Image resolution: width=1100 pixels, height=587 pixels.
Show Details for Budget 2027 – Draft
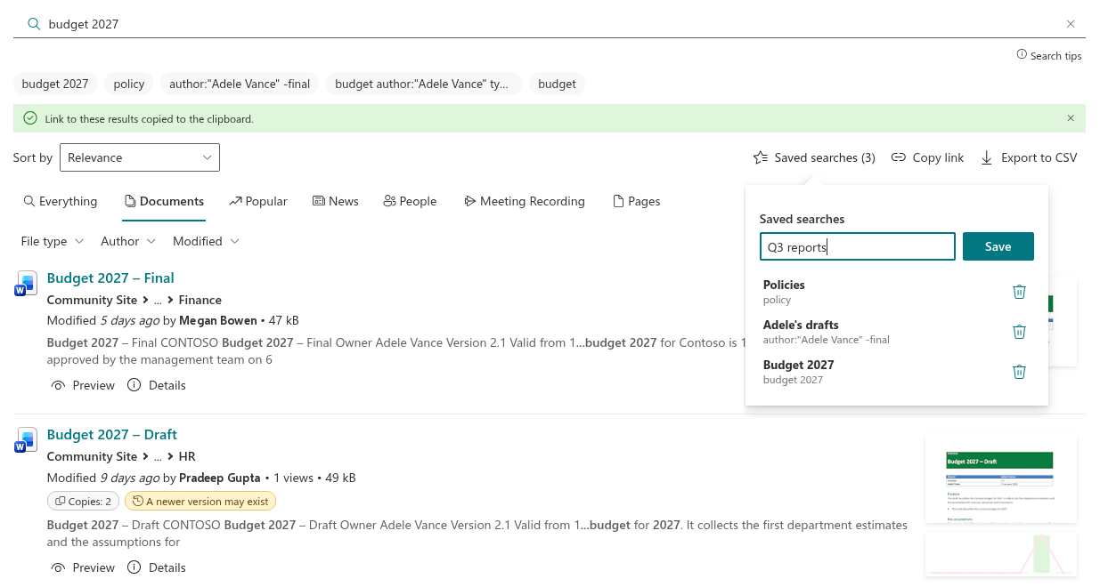pyautogui.click(x=157, y=567)
